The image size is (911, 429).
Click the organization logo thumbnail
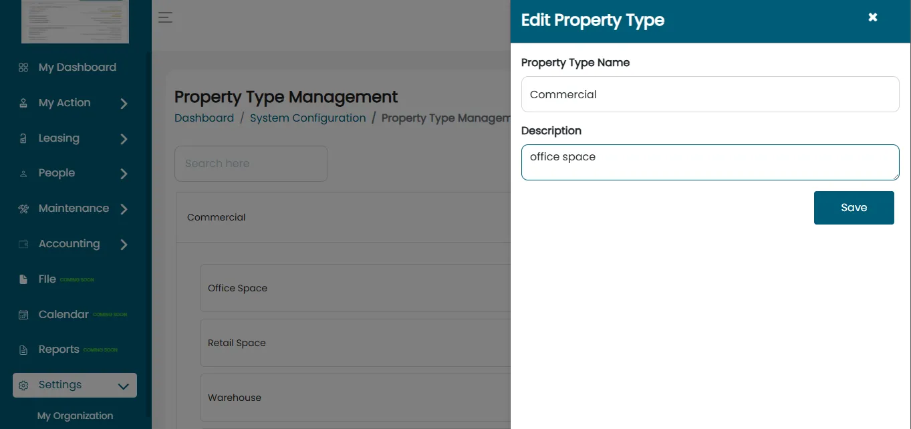(75, 21)
